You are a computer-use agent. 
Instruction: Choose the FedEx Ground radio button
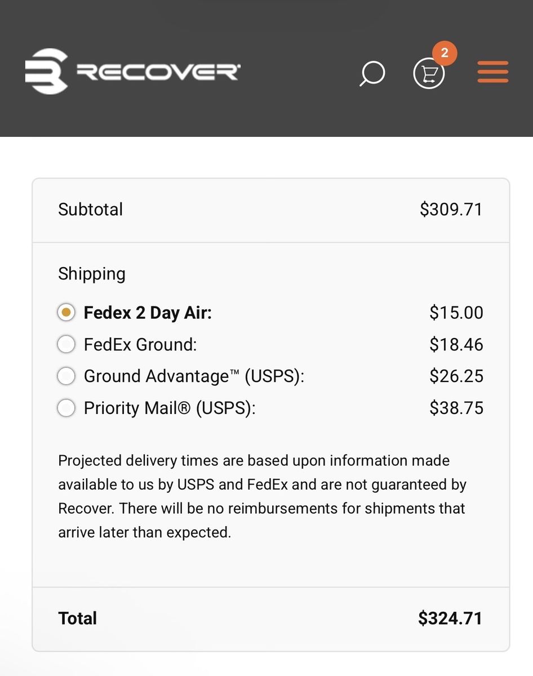[66, 344]
